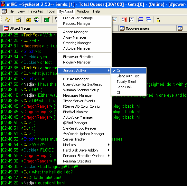Image resolution: width=187 pixels, height=186 pixels.
Task: Click the "WHY!?" message from CJ
Action: click(39, 144)
